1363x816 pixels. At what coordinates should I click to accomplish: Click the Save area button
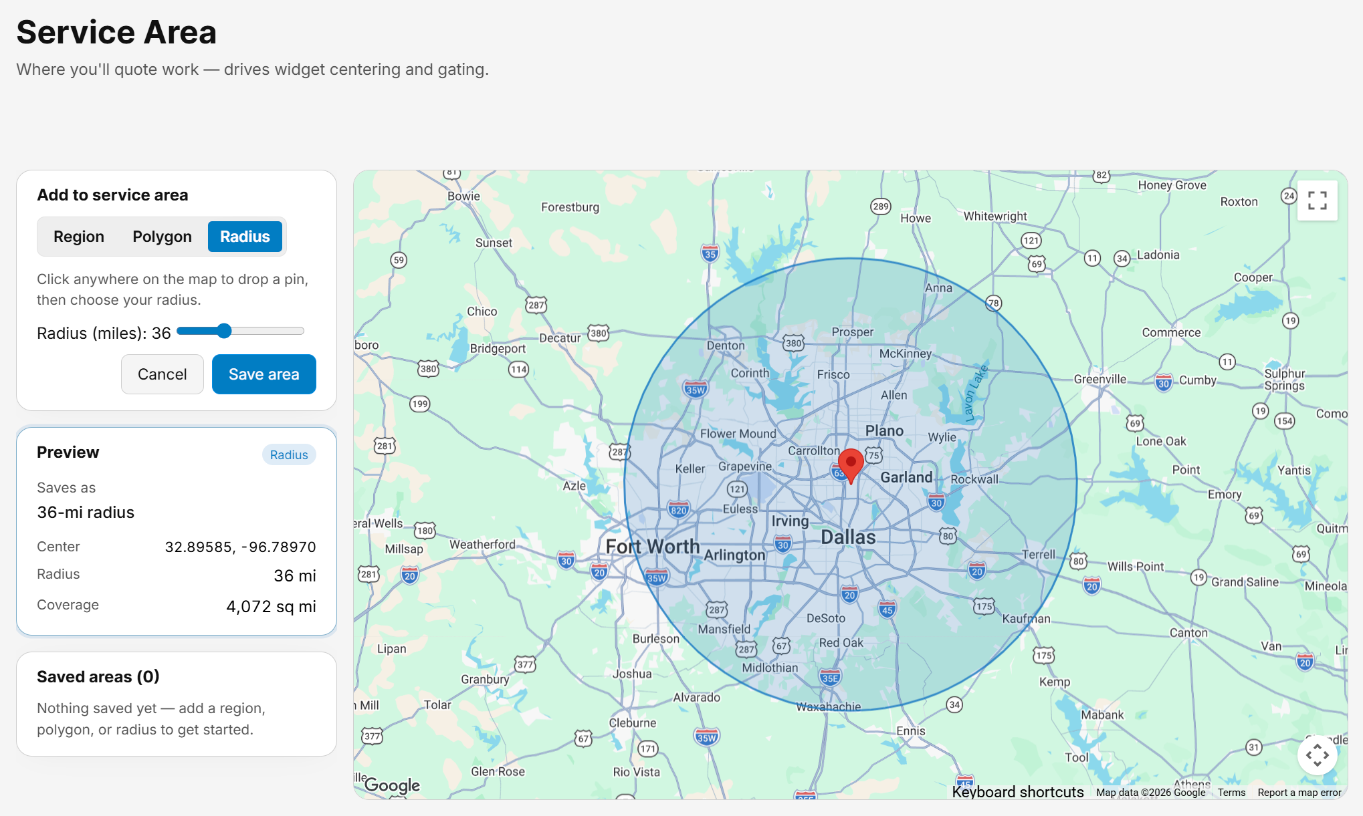[264, 374]
